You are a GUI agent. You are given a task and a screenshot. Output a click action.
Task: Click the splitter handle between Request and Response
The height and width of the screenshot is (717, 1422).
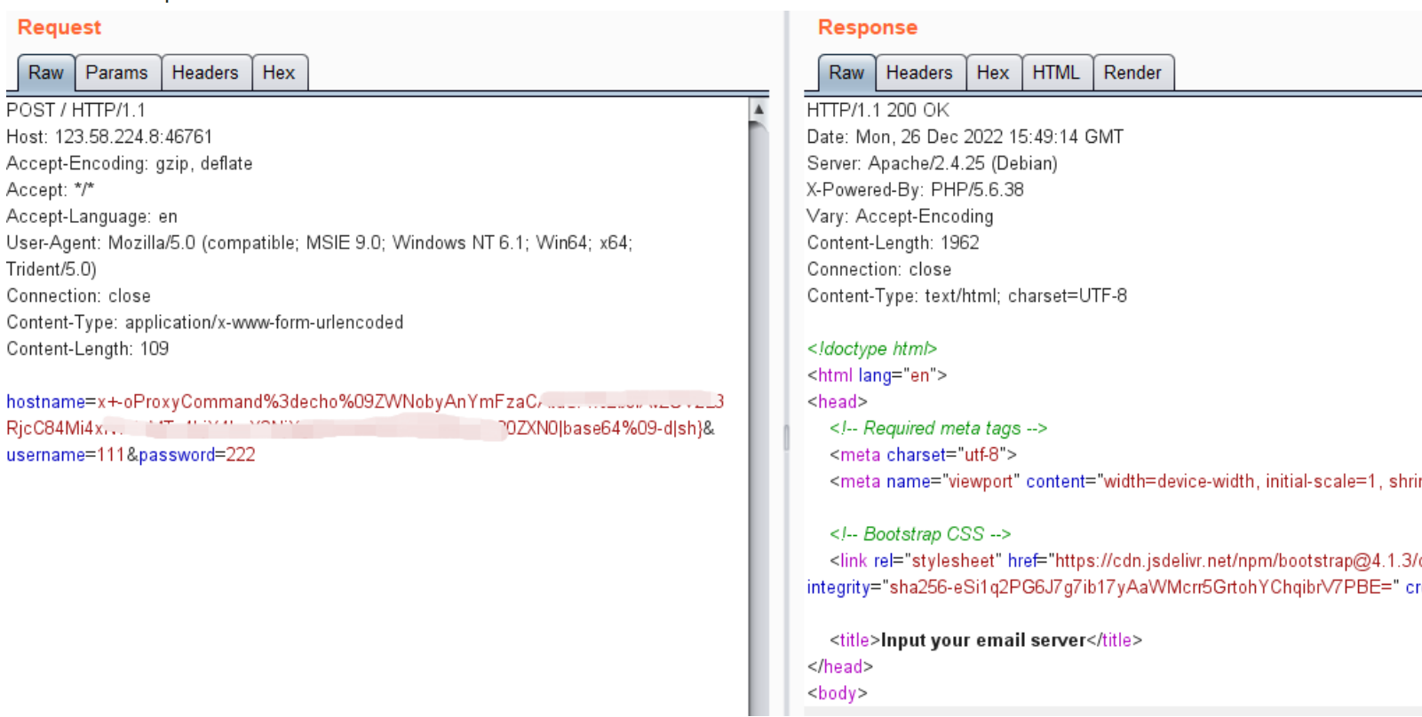(786, 437)
